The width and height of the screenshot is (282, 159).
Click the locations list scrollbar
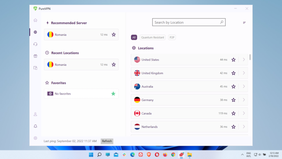click(x=250, y=57)
